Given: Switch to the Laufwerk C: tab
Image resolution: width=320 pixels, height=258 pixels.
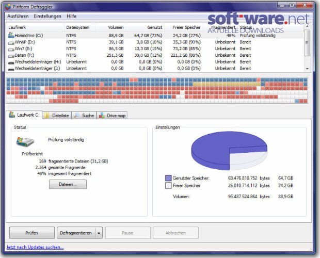Looking at the screenshot, I should point(24,115).
